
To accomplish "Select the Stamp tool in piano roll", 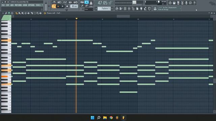I will (12, 13).
